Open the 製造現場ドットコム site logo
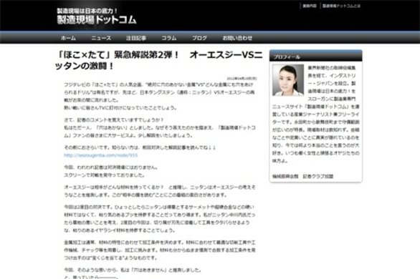The height and width of the screenshot is (279, 420). tap(97, 20)
